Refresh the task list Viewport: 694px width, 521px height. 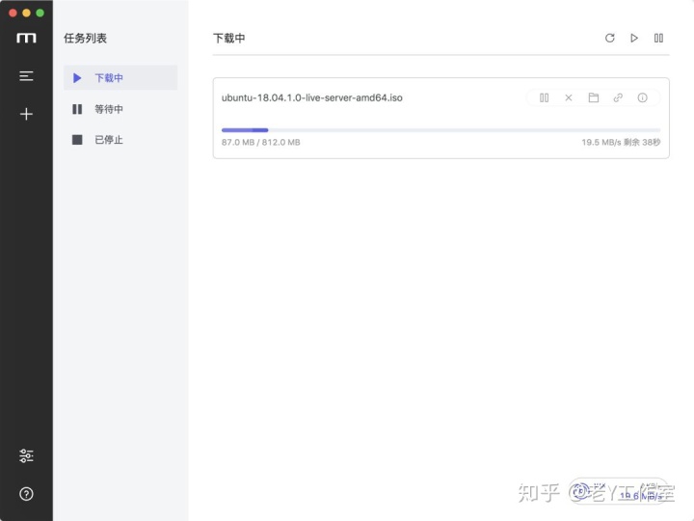coord(610,38)
